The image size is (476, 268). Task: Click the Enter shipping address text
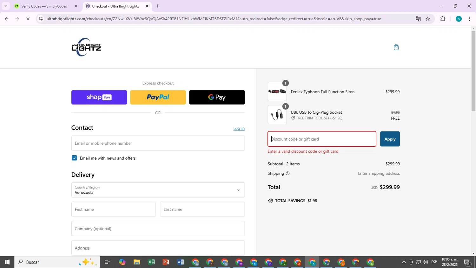tap(379, 173)
